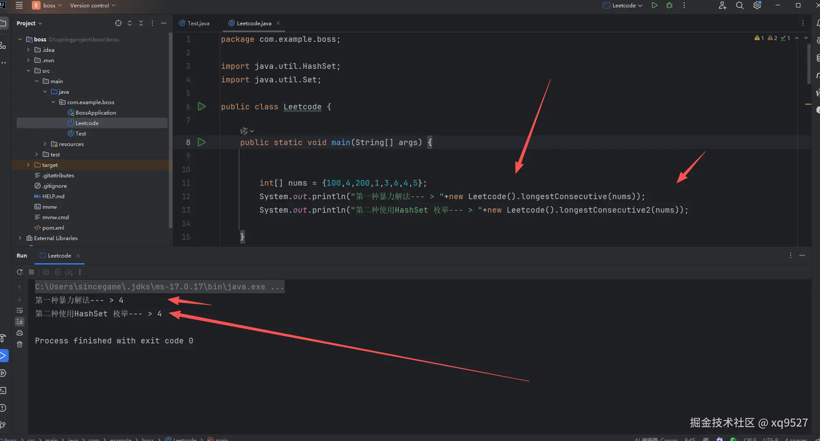820x441 pixels.
Task: Open the Code With Me user icon
Action: [x=722, y=5]
